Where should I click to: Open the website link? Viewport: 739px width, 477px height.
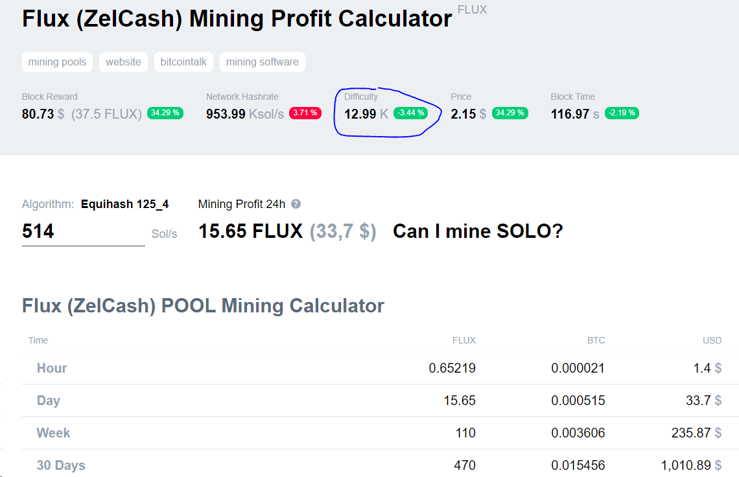click(123, 62)
